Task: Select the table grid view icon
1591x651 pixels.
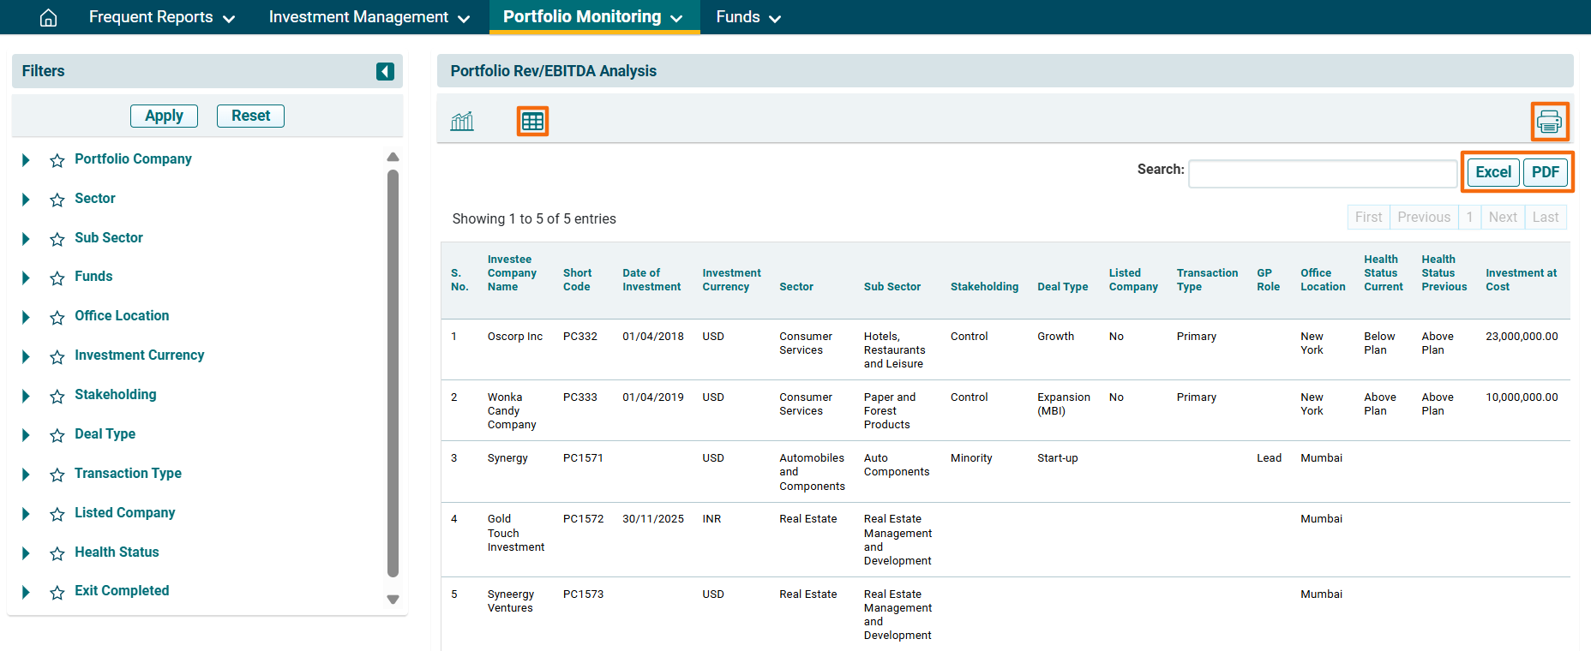Action: (532, 122)
